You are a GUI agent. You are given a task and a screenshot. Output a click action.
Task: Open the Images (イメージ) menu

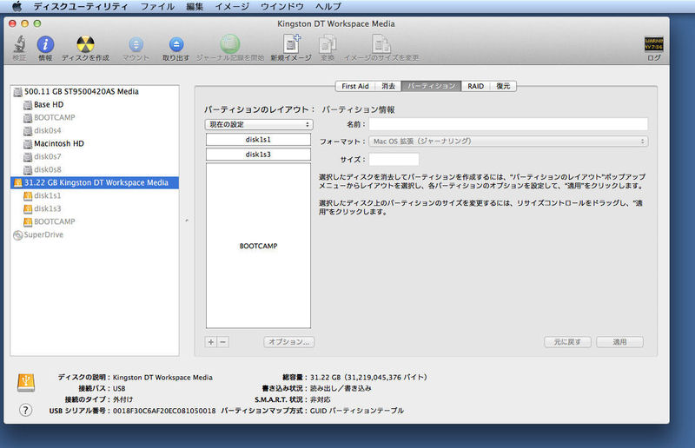point(232,6)
